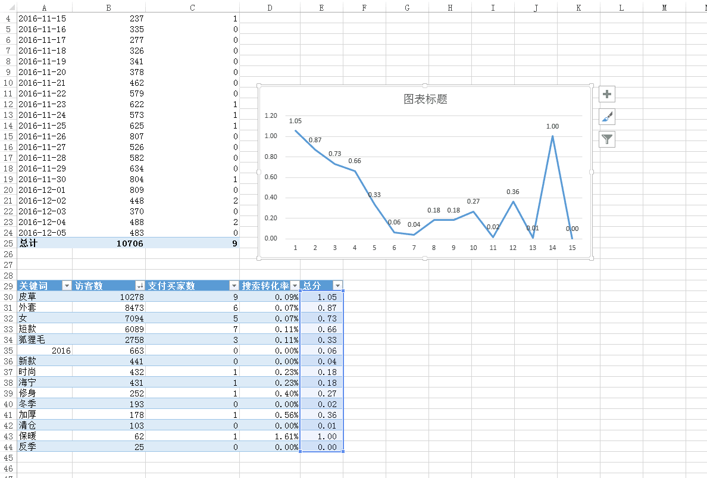This screenshot has height=478, width=707.
Task: Select row 44 header
Action: 8,447
